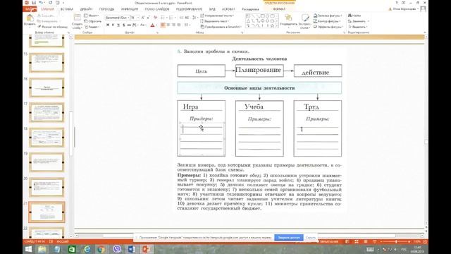Click the Игра heading box on the slide
Viewport: 451px width, 254px height.
191,107
